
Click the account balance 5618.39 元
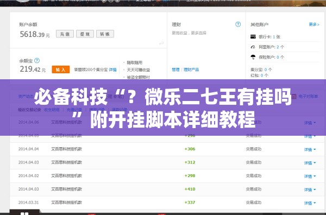pyautogui.click(x=35, y=34)
